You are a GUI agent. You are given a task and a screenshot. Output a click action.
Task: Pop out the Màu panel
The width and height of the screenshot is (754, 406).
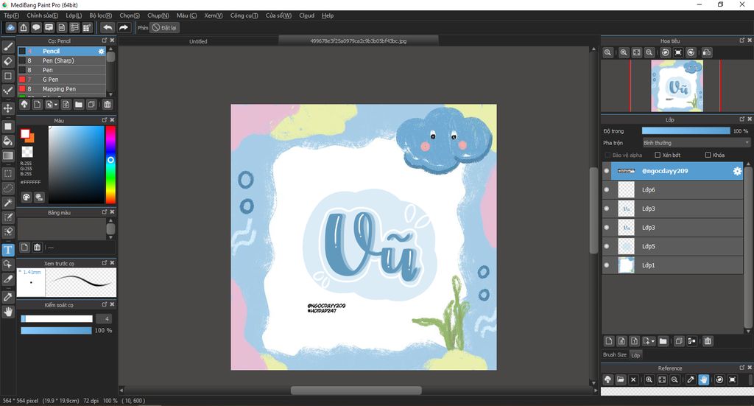[105, 120]
